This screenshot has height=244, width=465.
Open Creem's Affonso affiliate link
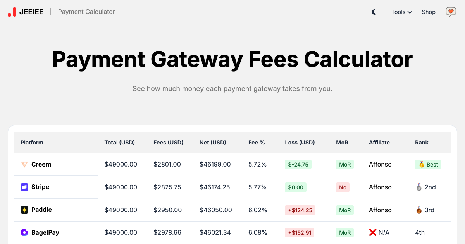coord(380,164)
